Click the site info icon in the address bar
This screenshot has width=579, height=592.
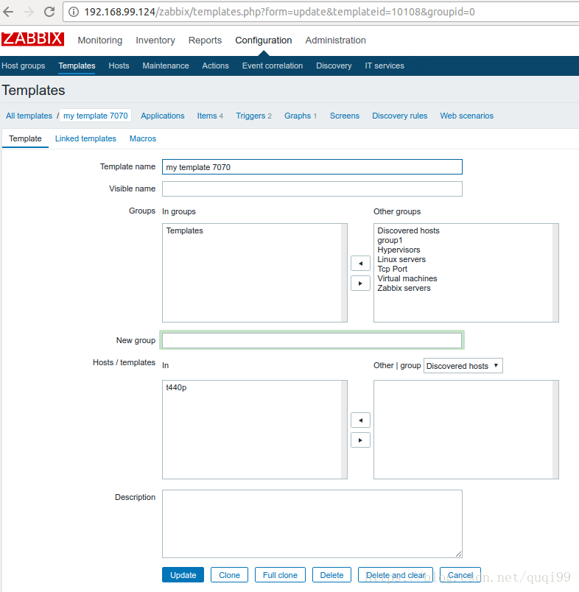pyautogui.click(x=74, y=12)
